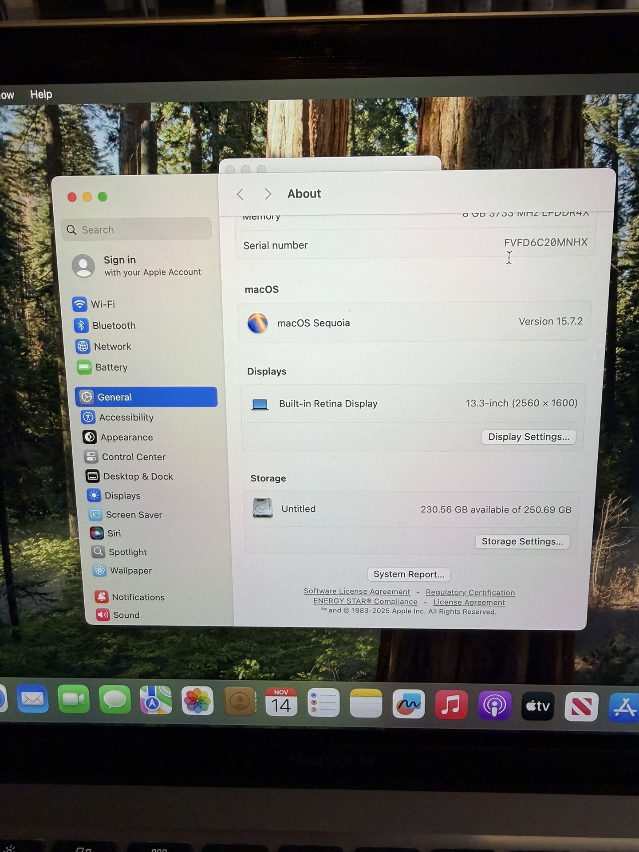Launch App Store from the Dock
Viewport: 639px width, 852px height.
pos(624,707)
